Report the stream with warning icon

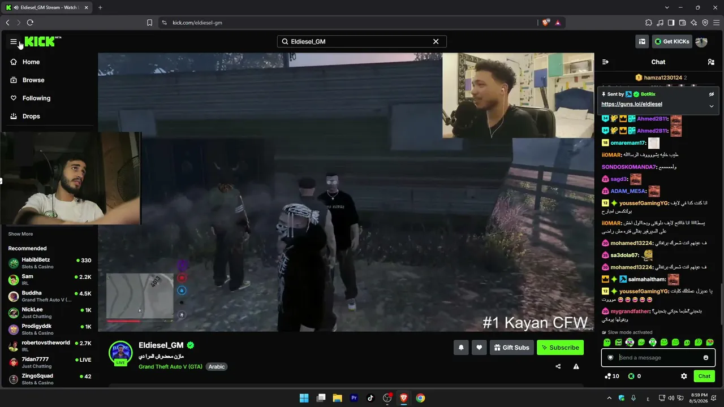[x=576, y=366]
